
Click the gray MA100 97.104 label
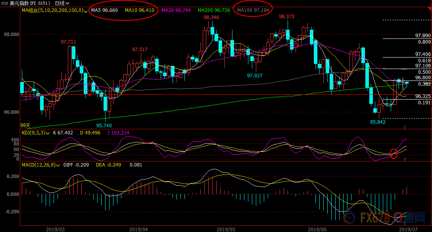click(253, 10)
